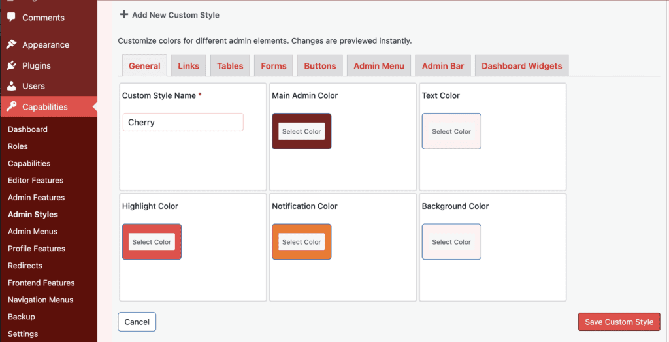Click the Users person icon
669x342 pixels.
click(x=11, y=86)
